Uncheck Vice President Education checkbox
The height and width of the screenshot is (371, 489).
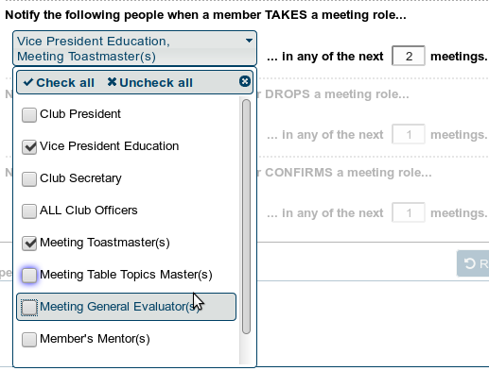(29, 146)
